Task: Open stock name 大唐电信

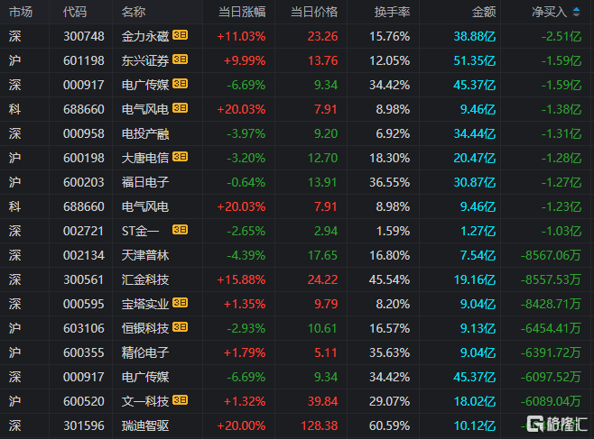Action: (x=145, y=158)
